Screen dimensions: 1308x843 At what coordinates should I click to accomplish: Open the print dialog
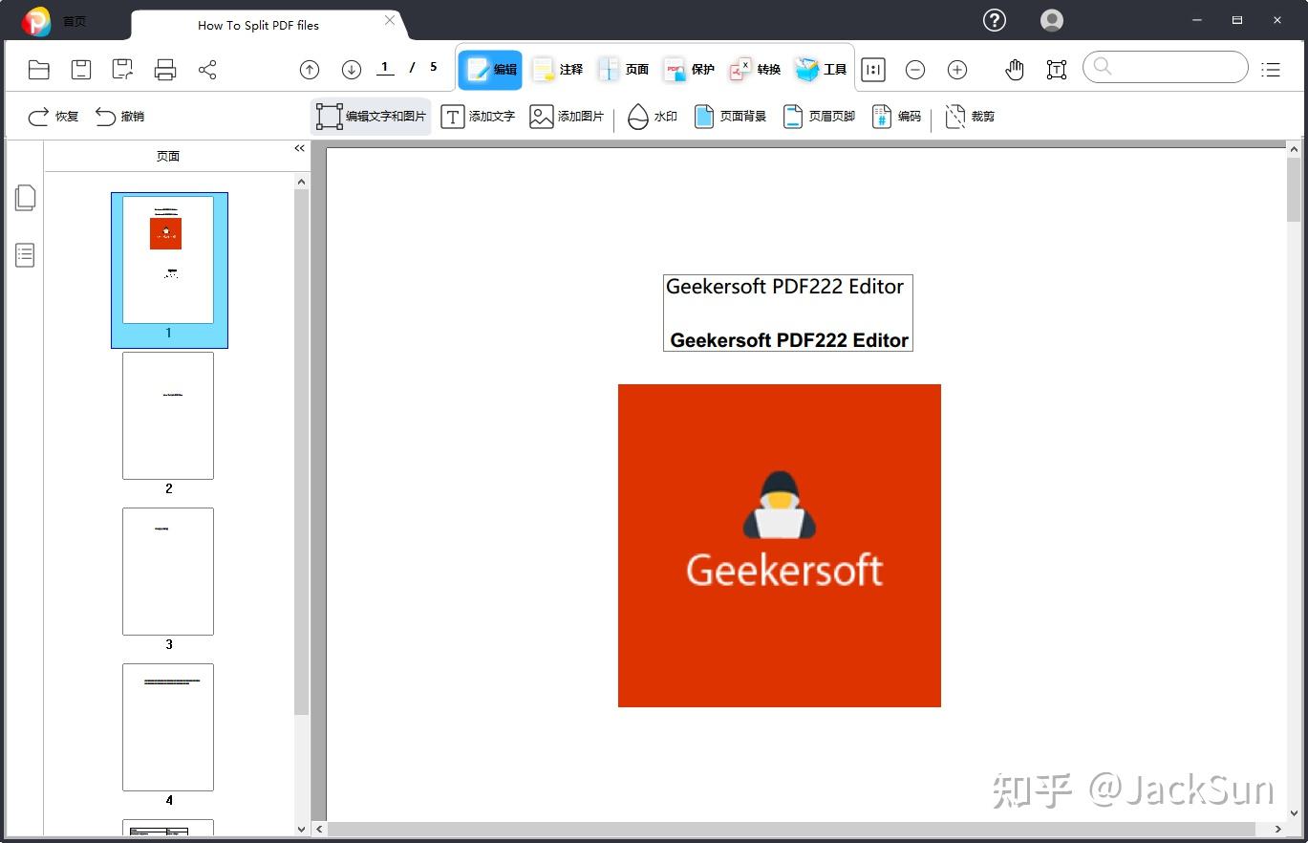(163, 69)
